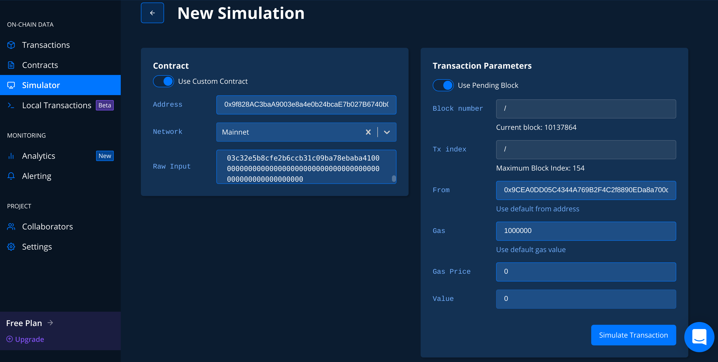
Task: Click the Local Transactions terminal icon
Action: point(11,105)
